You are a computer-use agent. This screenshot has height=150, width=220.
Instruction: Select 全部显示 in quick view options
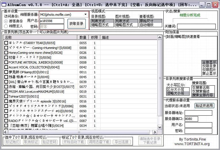point(209,62)
